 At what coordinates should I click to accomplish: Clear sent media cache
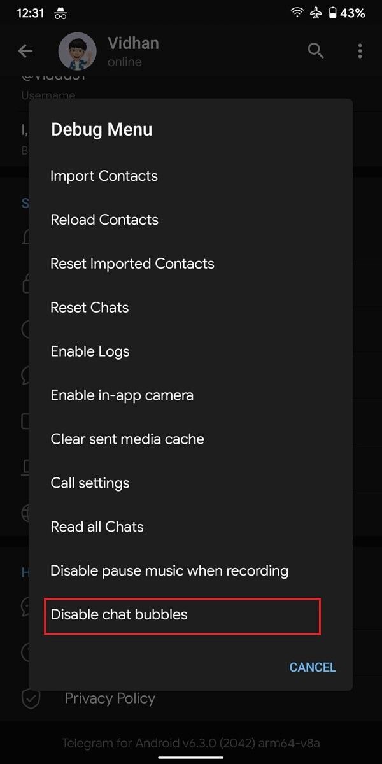(x=127, y=439)
